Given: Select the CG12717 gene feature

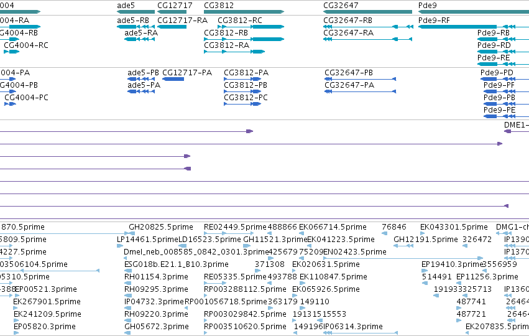Looking at the screenshot, I should pos(172,12).
